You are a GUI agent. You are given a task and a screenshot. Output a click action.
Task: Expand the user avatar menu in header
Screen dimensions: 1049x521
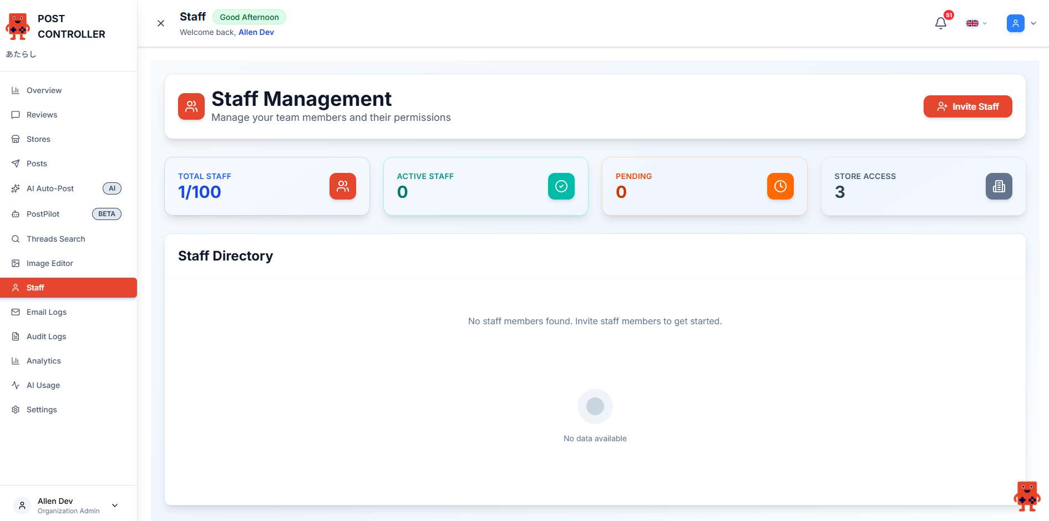(x=1021, y=23)
